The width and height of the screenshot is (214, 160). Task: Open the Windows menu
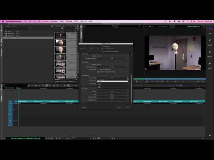click(69, 21)
